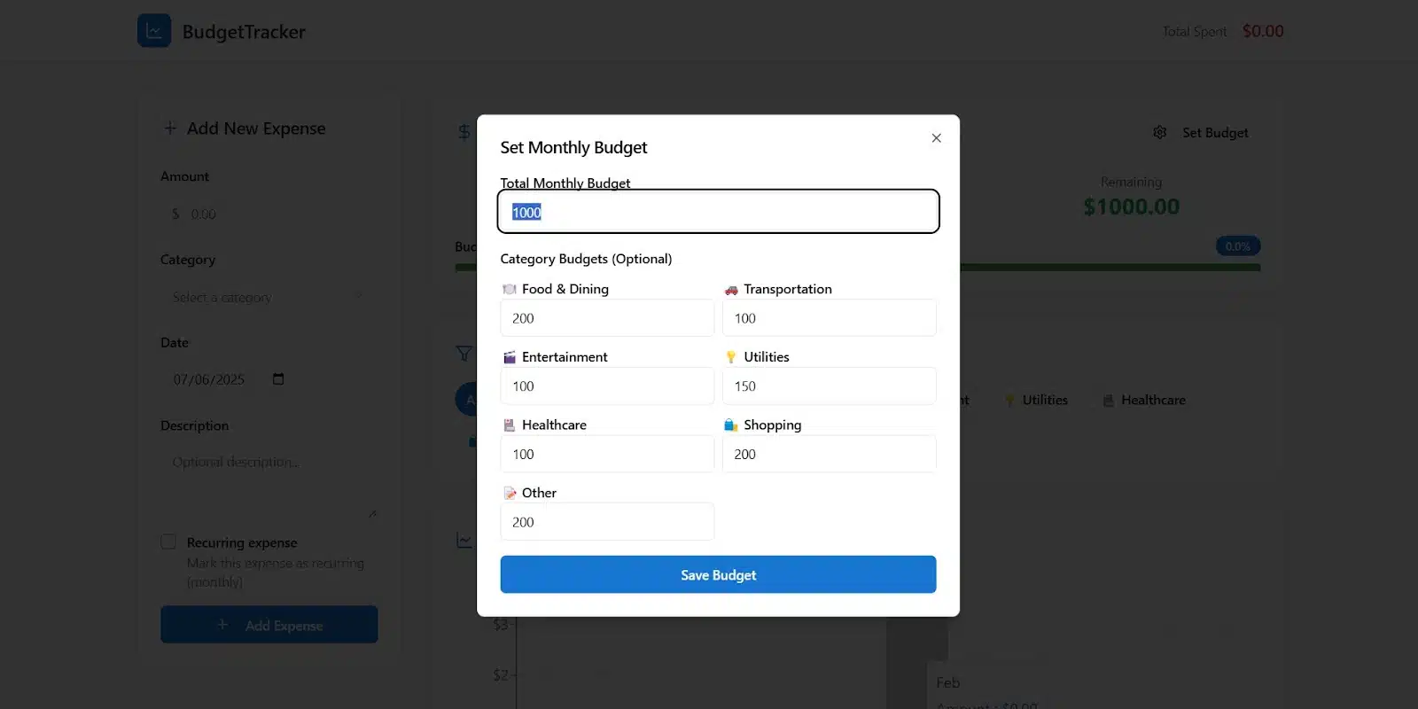
Task: Click the Food & Dining plate icon
Action: (509, 289)
